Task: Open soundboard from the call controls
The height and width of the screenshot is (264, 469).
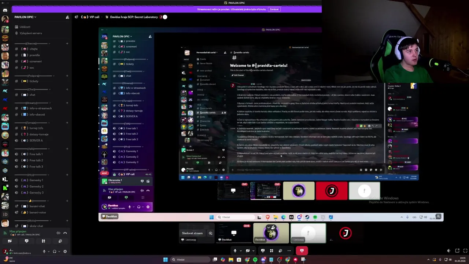Action: [280, 251]
